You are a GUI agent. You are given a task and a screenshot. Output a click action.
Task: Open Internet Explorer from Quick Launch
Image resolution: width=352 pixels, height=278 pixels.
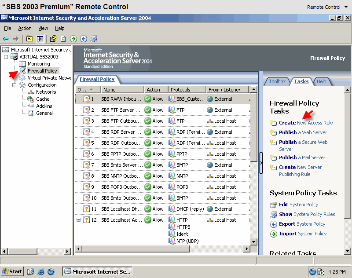[x=40, y=272]
